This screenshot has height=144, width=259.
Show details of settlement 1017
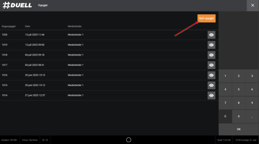pos(211,65)
